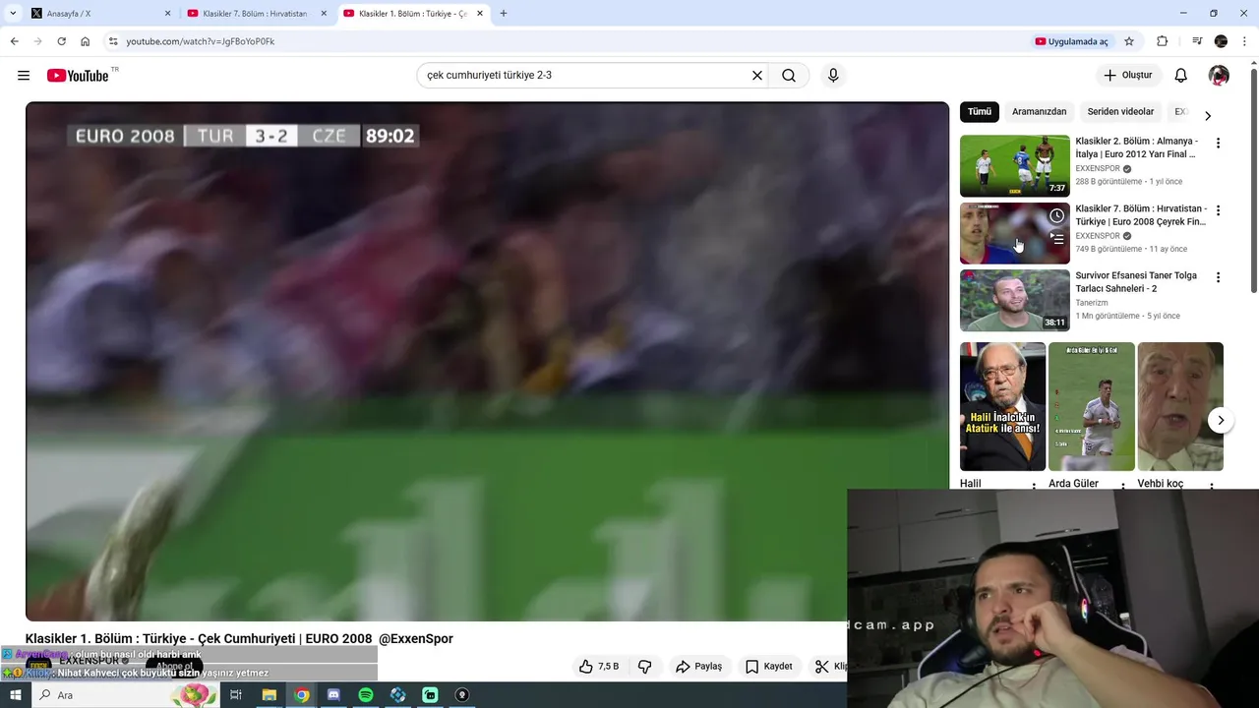This screenshot has width=1259, height=708.
Task: Open tab search dropdown arrow
Action: point(13,14)
